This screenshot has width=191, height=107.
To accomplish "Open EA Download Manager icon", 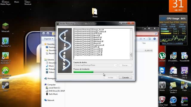I will click(x=5, y=73).
